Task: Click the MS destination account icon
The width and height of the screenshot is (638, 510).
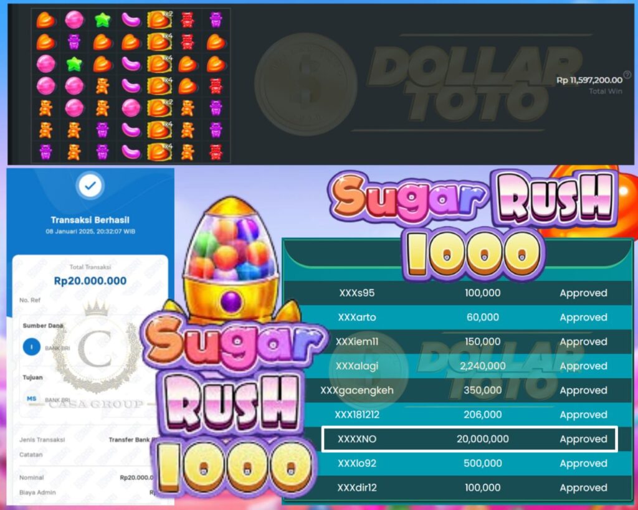Action: point(31,399)
